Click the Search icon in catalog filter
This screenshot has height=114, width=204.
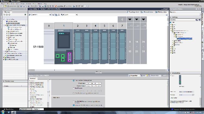tap(197, 20)
